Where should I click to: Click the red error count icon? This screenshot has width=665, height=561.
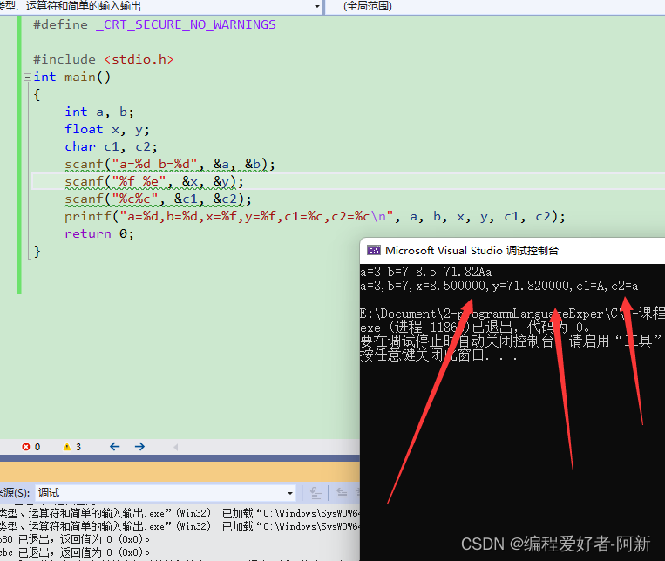(x=26, y=447)
